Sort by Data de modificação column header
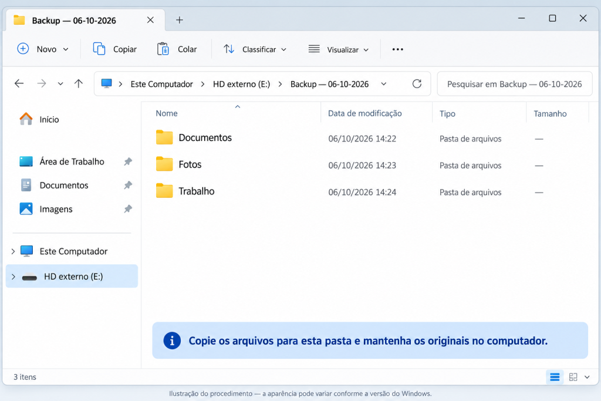This screenshot has height=401, width=601. (x=365, y=113)
